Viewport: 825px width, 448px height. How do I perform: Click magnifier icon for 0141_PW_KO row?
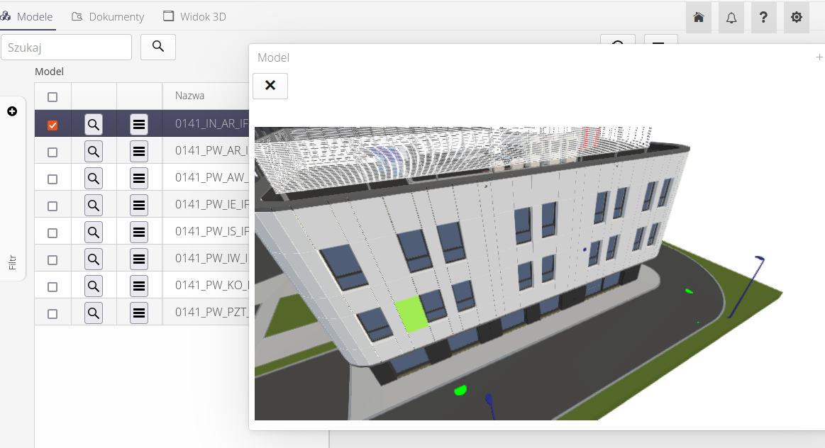click(x=94, y=286)
